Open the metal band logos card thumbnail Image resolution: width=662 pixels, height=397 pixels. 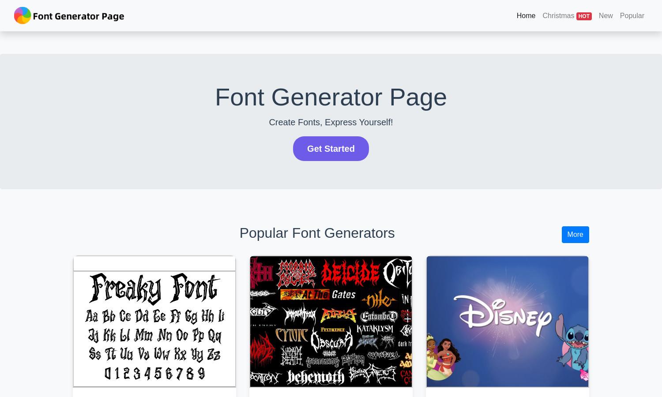coord(331,322)
